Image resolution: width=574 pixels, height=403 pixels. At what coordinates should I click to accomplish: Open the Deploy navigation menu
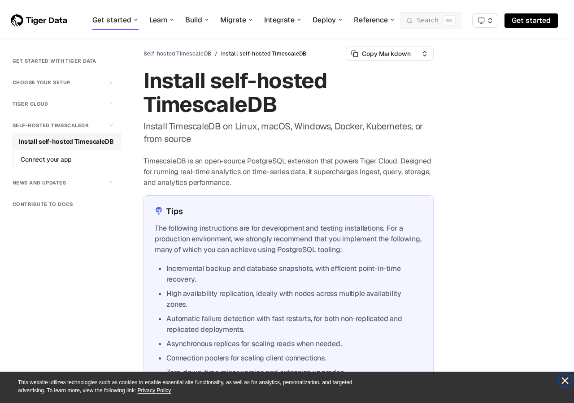click(327, 20)
